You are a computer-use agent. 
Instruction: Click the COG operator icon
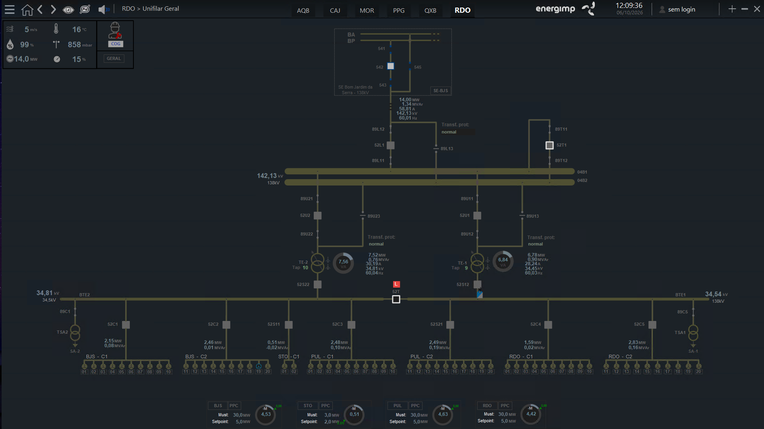[116, 35]
